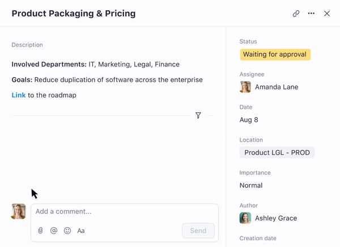This screenshot has width=340, height=247.
Task: Close the Product Packaging & Pricing panel
Action: [x=327, y=14]
